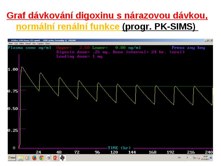Click the network tray icon
Viewport: 221px width, 166px height.
click(x=195, y=158)
